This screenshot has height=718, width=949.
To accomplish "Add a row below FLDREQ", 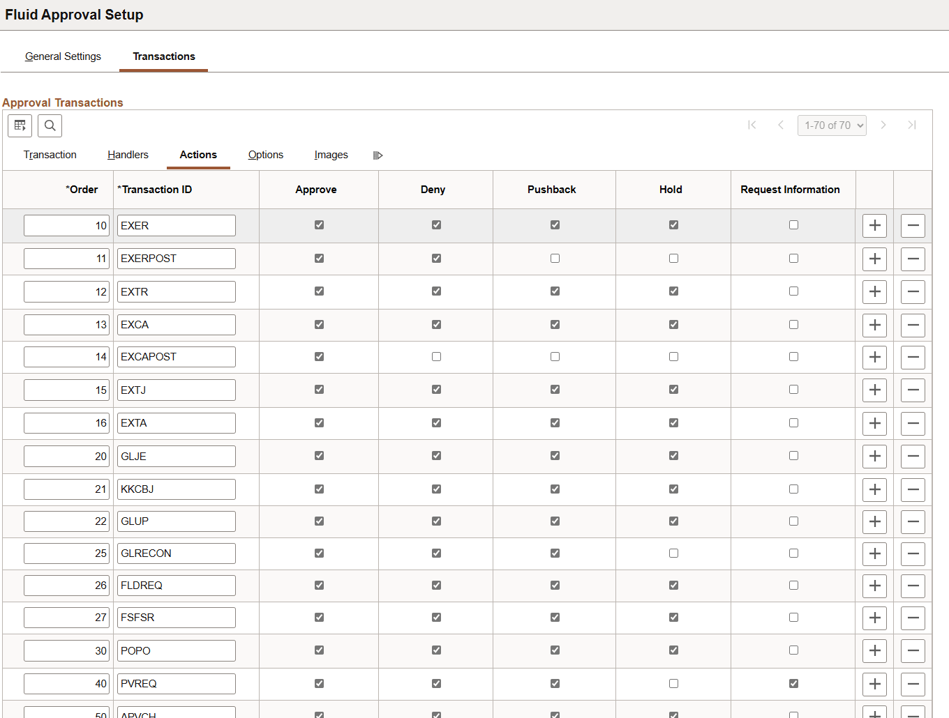I will click(874, 586).
